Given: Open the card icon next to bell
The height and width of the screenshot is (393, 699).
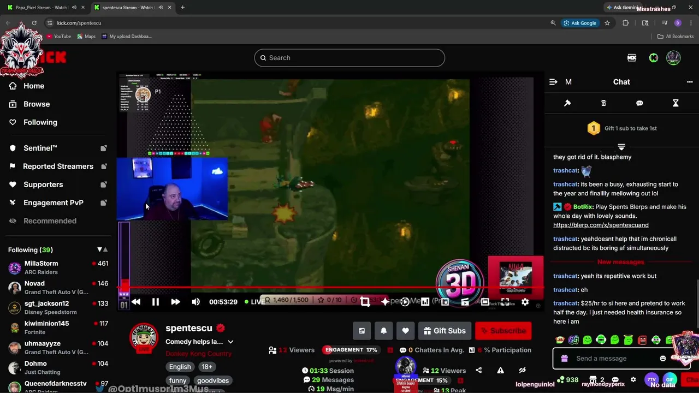Looking at the screenshot, I should [x=362, y=331].
